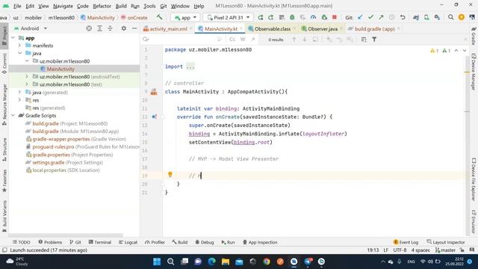478x269 pixels.
Task: Toggle the Gradle right side tool window
Action: [474, 36]
